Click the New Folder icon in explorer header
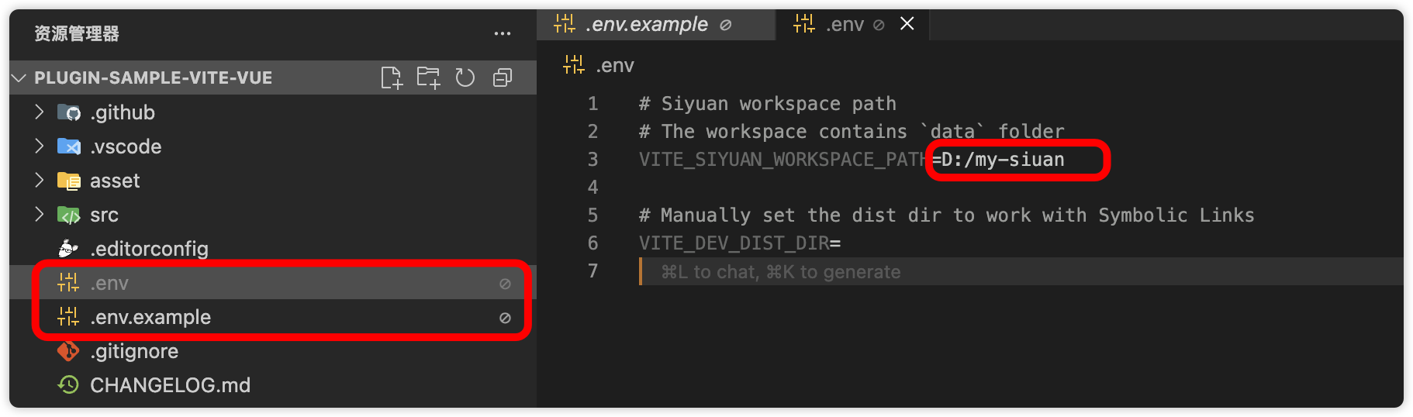This screenshot has width=1413, height=417. pos(428,78)
